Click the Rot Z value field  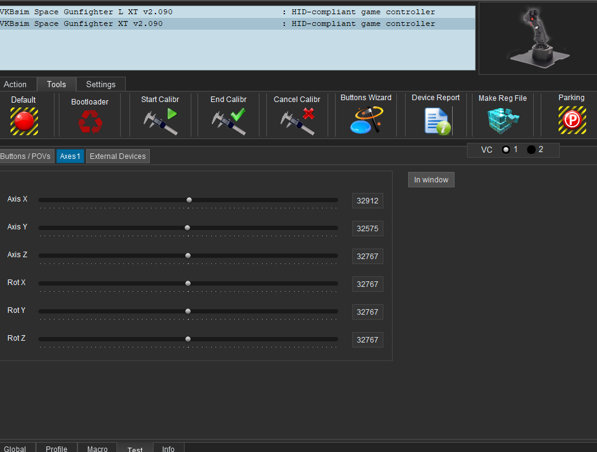click(x=367, y=339)
